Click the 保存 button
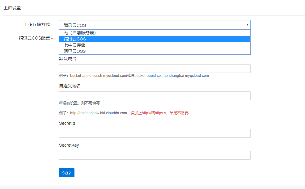 [67, 173]
